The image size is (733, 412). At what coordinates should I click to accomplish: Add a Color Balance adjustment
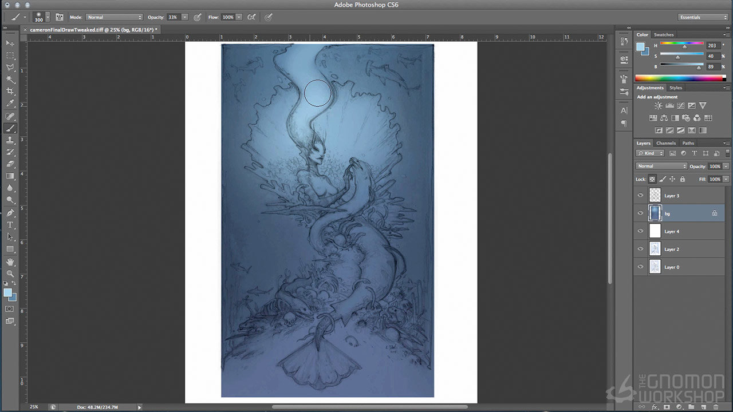[664, 118]
